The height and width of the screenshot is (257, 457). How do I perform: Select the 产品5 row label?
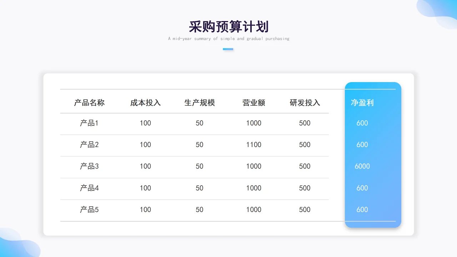[89, 210]
